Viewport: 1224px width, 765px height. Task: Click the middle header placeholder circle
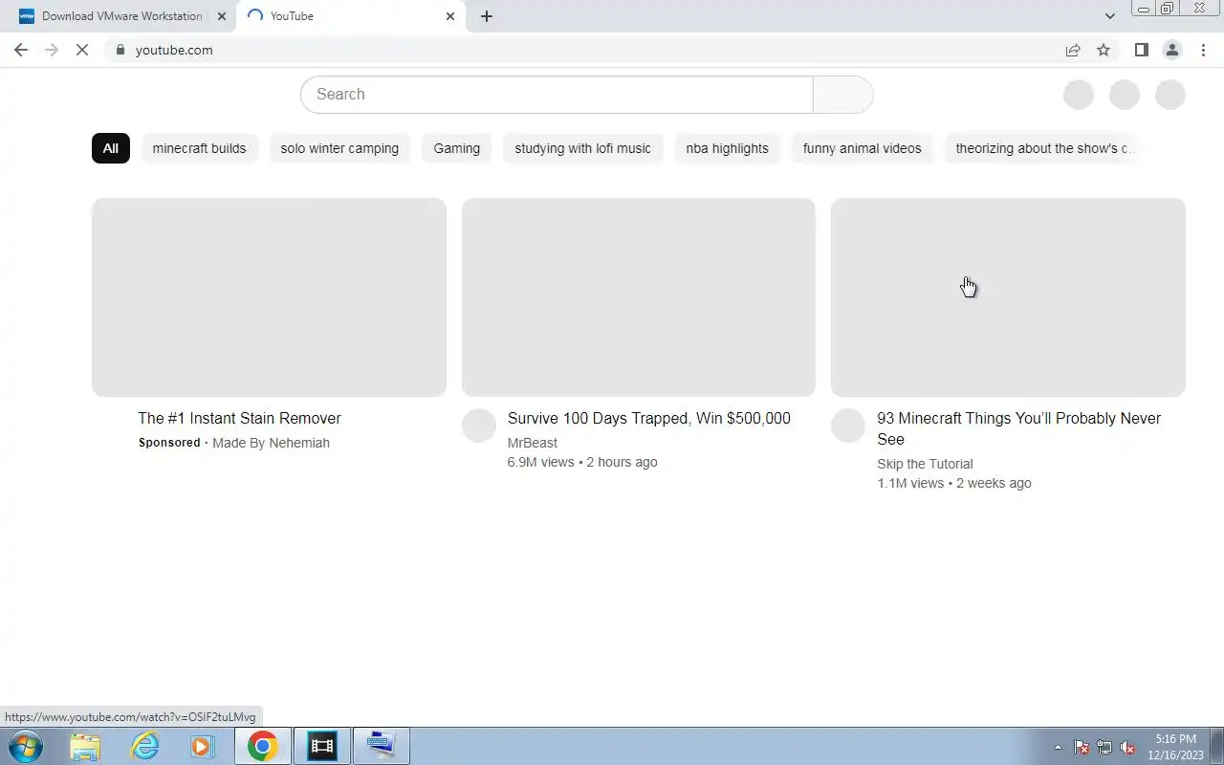pyautogui.click(x=1125, y=95)
